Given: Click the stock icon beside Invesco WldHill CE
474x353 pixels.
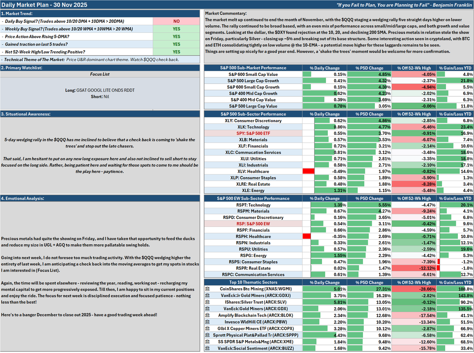Looking at the screenshot, I should click(208, 322).
